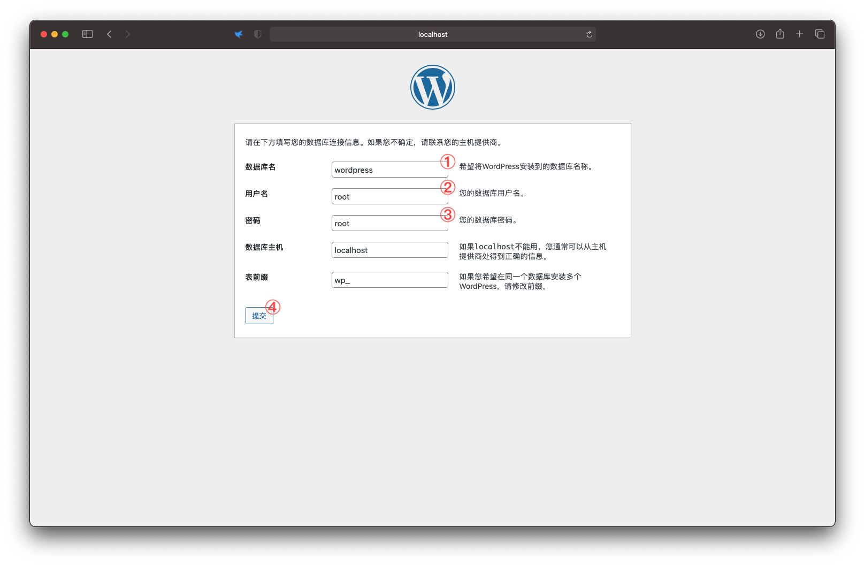Select the 密码 password input field
This screenshot has width=865, height=566.
389,224
